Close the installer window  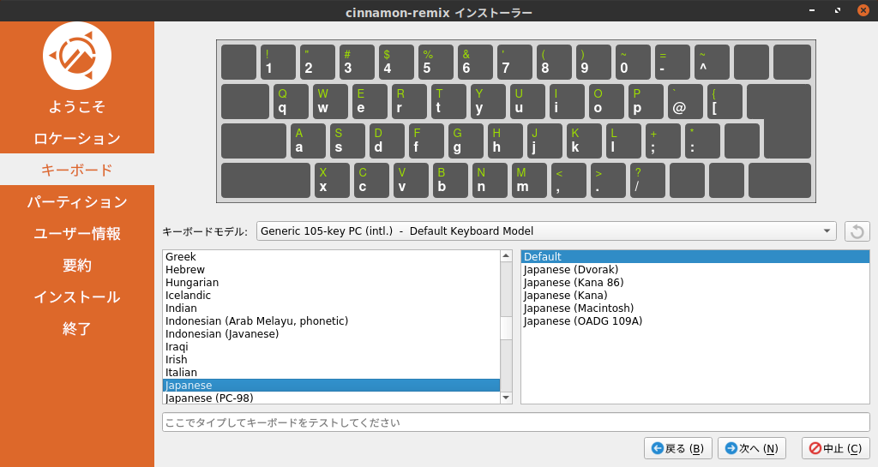point(863,10)
